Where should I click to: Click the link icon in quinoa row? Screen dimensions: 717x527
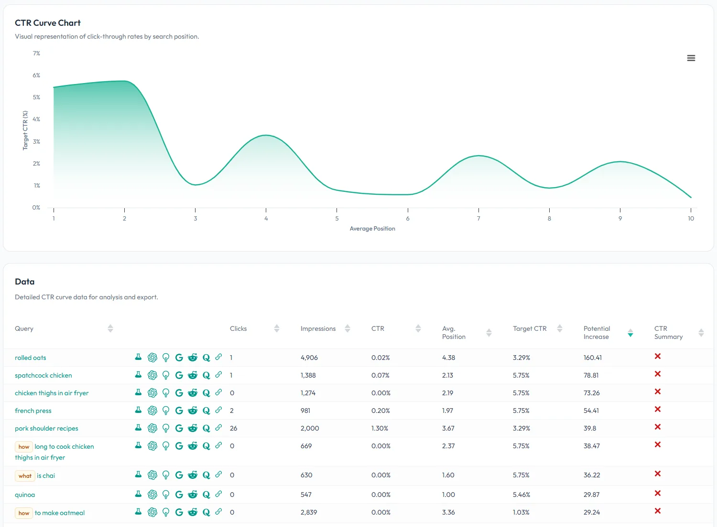tap(219, 494)
